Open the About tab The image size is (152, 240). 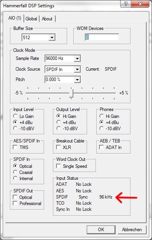(47, 19)
